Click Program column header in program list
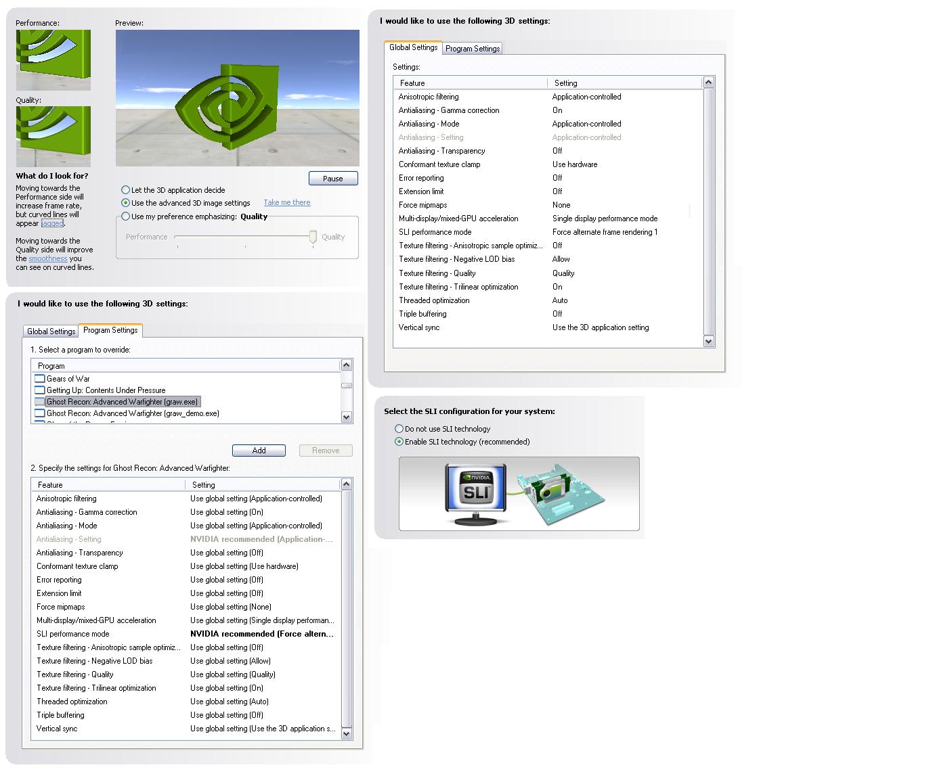Viewport: 933px width, 780px height. (x=186, y=366)
